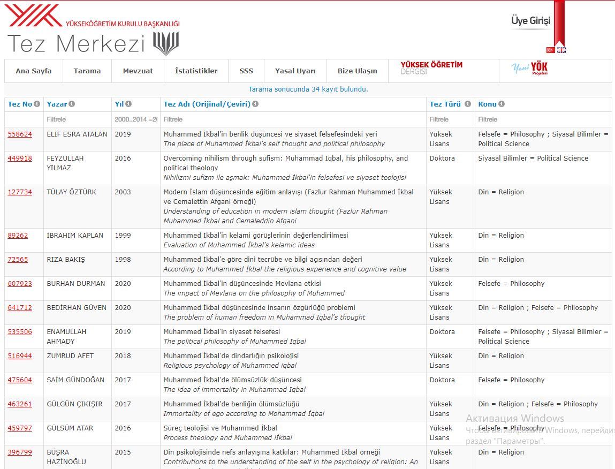Open thesis number 535506
The image size is (615, 469).
(x=20, y=332)
